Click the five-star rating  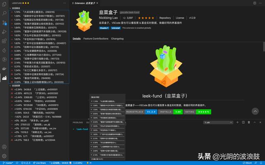[146, 18]
